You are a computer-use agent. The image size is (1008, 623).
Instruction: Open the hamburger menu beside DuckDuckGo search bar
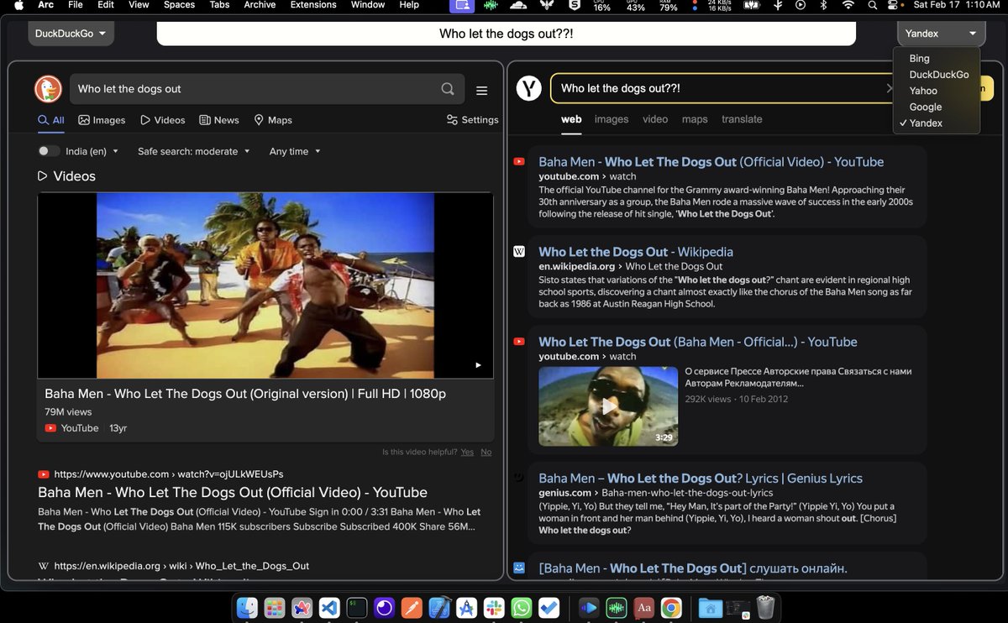coord(481,88)
